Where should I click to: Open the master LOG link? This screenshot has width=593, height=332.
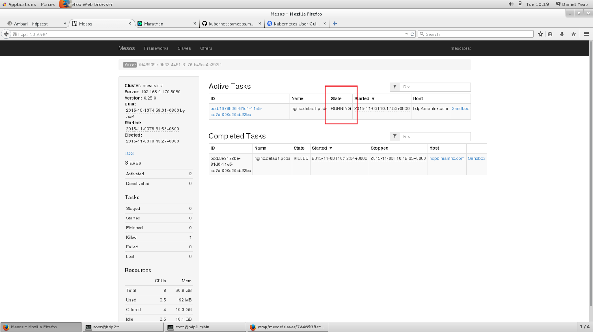[x=129, y=154]
